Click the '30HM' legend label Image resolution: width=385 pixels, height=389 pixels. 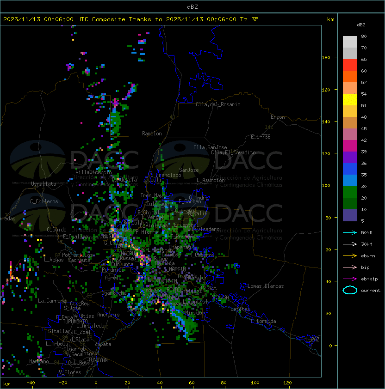[366, 244]
